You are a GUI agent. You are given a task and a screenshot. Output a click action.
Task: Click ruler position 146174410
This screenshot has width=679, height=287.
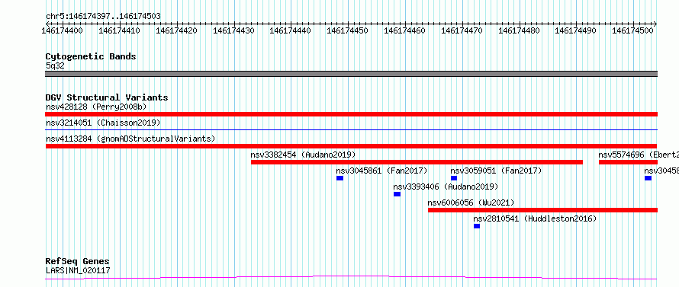click(119, 30)
